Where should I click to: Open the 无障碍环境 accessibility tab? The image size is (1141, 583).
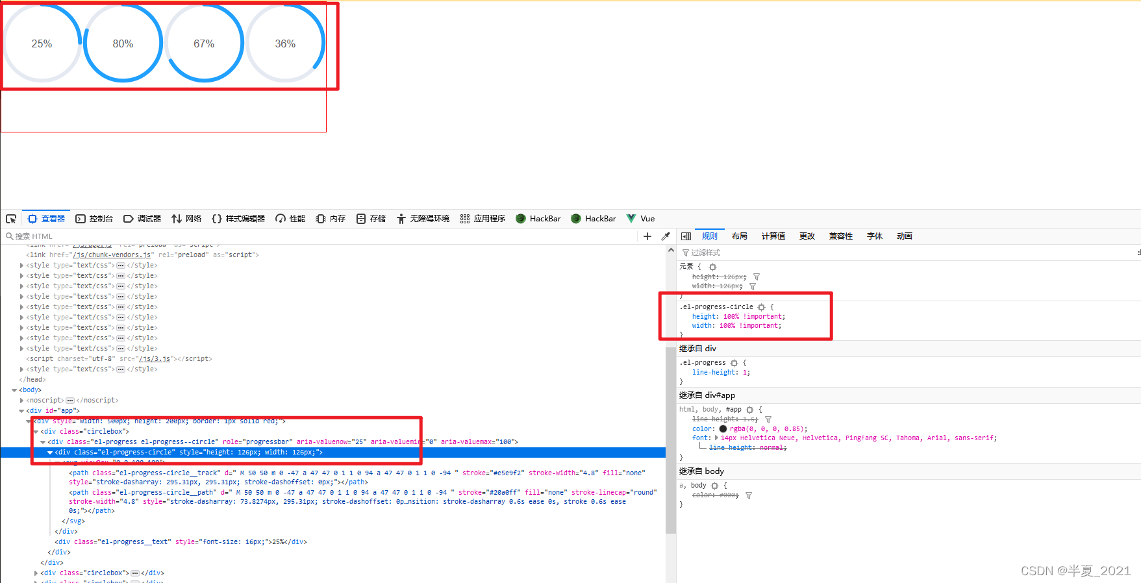[x=423, y=219]
